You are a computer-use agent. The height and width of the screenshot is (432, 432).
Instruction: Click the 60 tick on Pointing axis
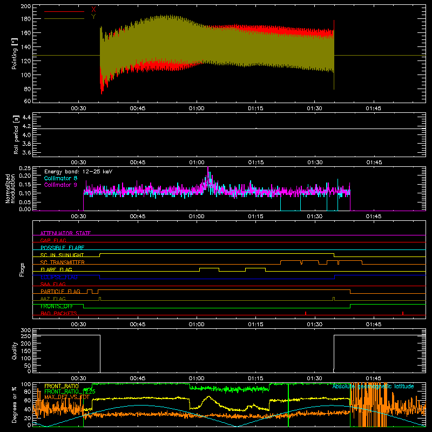tap(28, 101)
